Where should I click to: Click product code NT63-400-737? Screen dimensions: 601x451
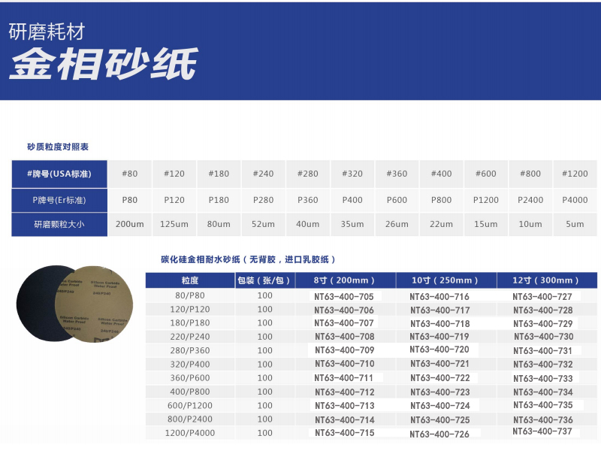pos(542,432)
